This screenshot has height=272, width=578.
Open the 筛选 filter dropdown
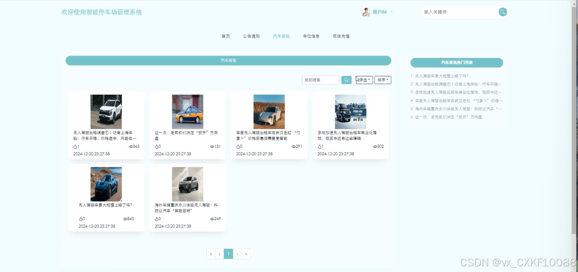pyautogui.click(x=364, y=80)
